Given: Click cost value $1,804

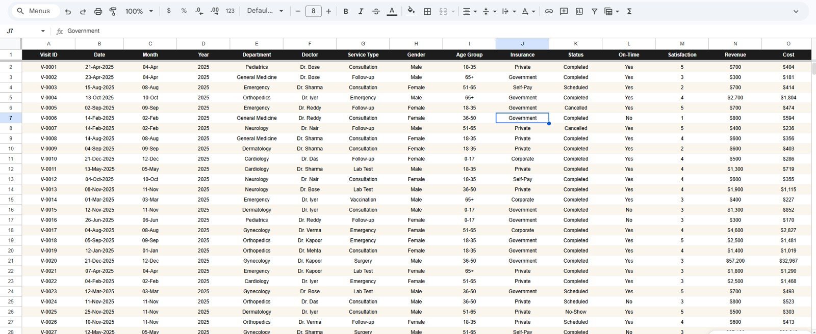Looking at the screenshot, I should pyautogui.click(x=788, y=98).
